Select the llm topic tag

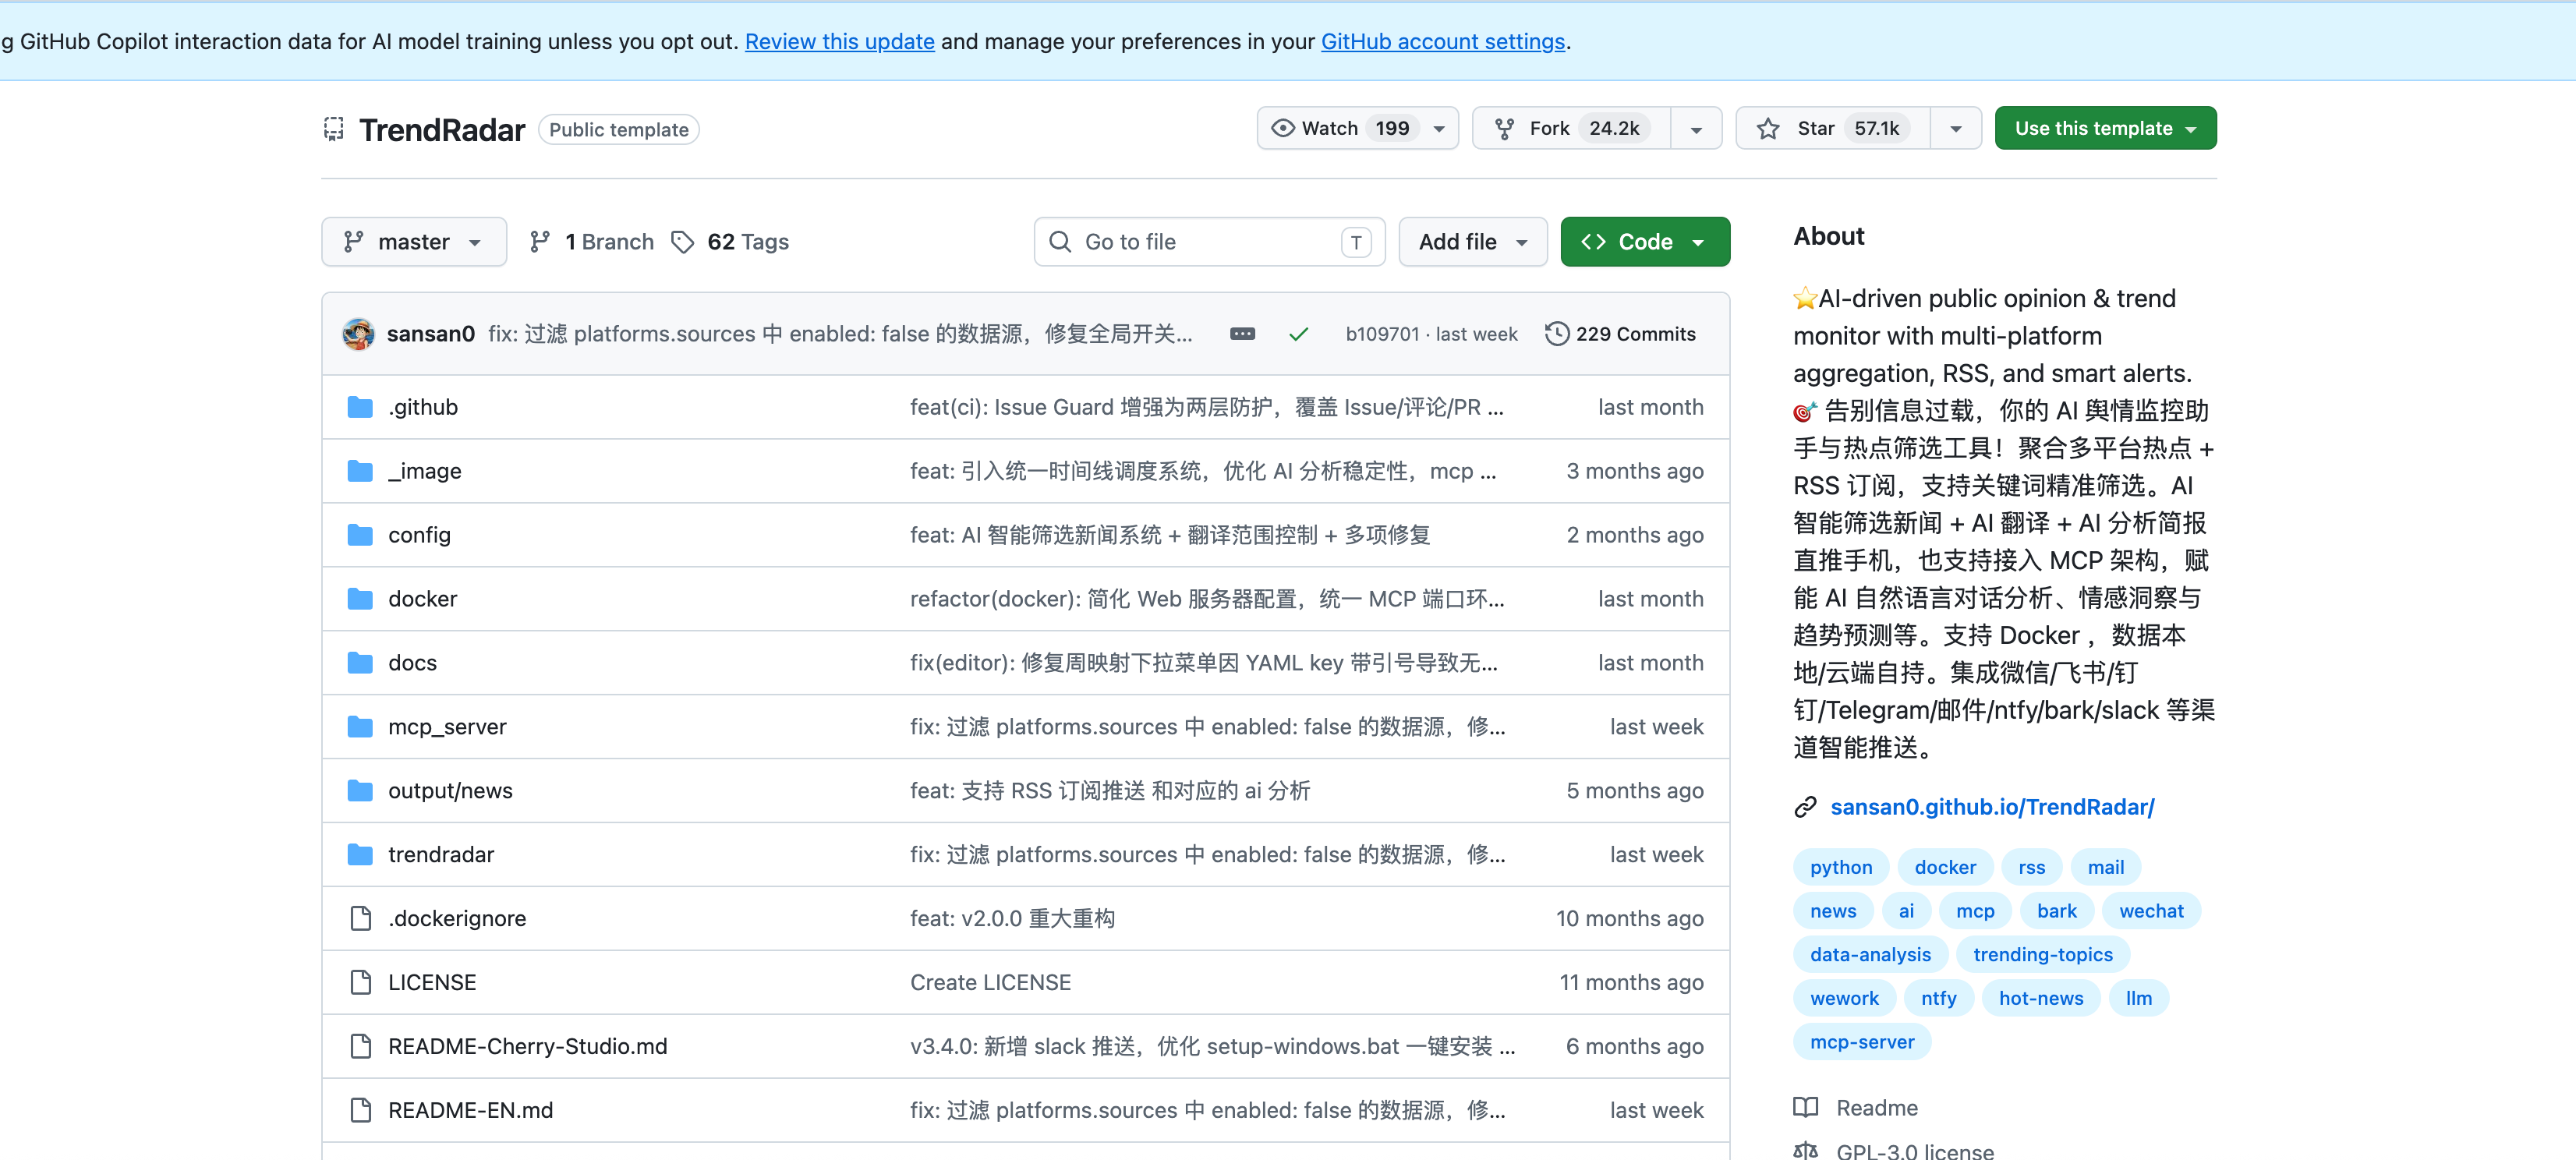2139,998
